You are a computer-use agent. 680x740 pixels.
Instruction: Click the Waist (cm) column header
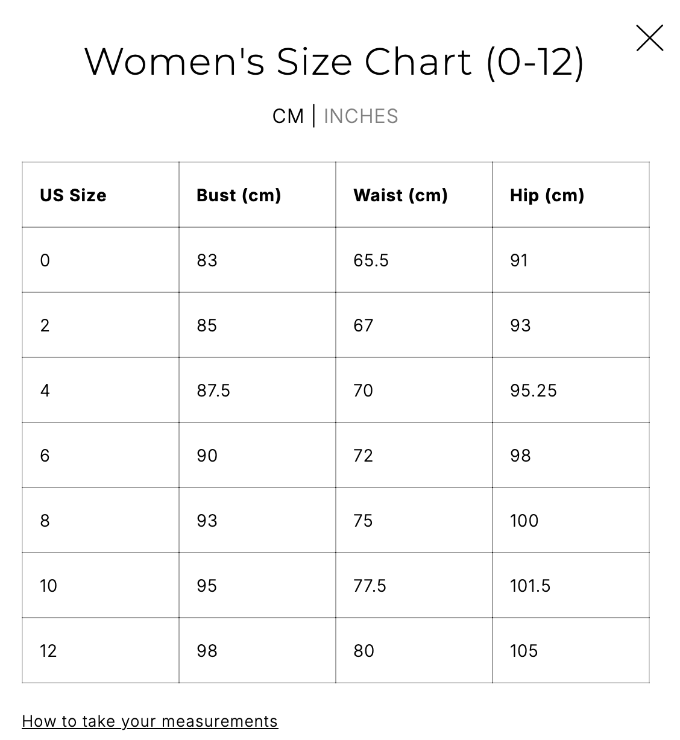click(x=400, y=195)
